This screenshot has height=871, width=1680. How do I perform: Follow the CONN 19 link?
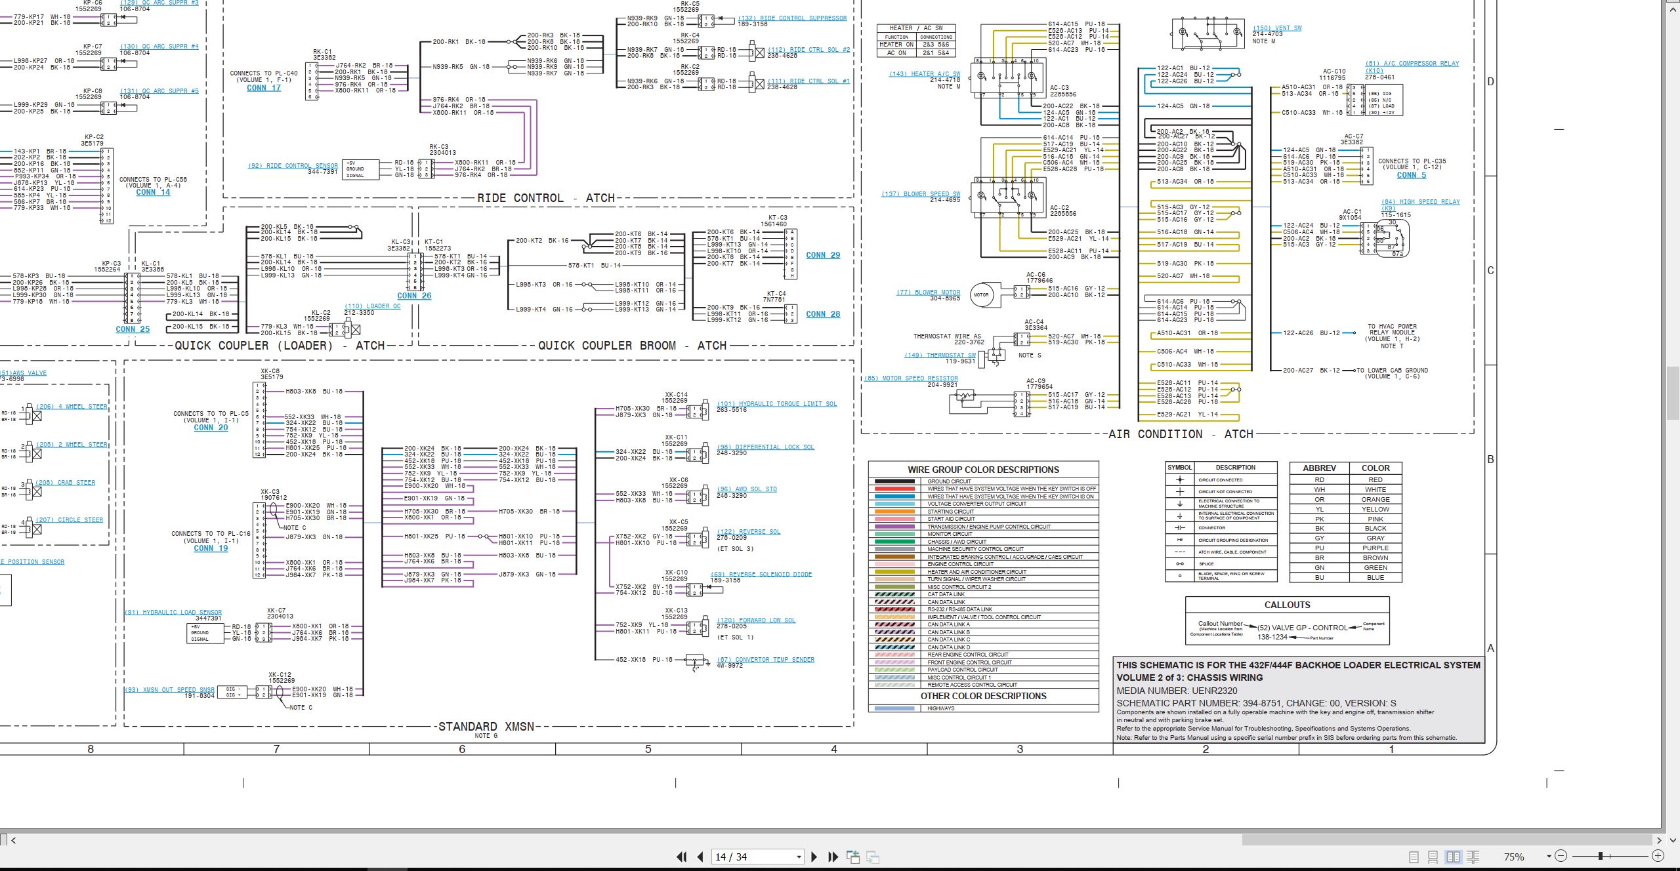(x=211, y=548)
